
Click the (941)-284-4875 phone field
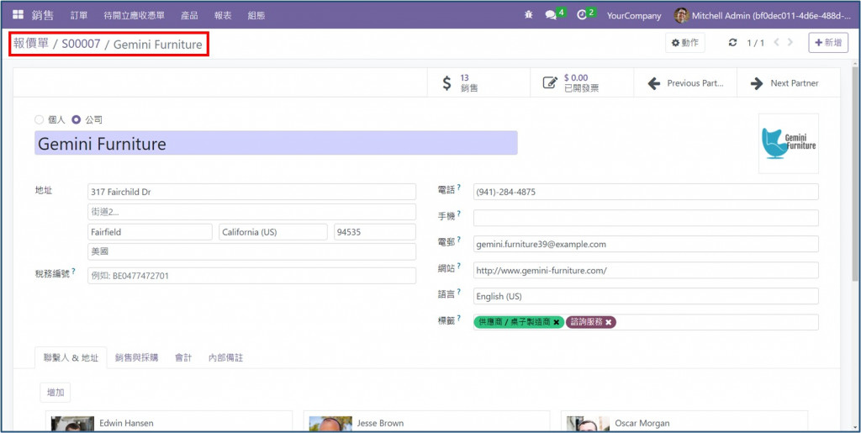coord(646,192)
